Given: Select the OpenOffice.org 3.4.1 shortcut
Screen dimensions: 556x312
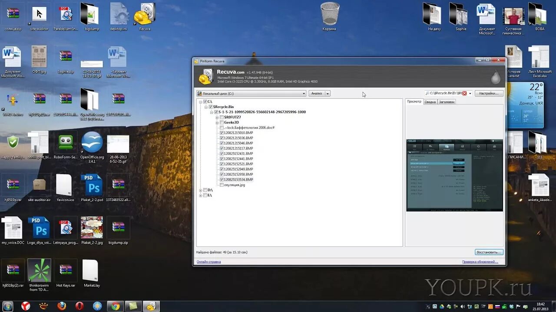Looking at the screenshot, I should tap(92, 147).
